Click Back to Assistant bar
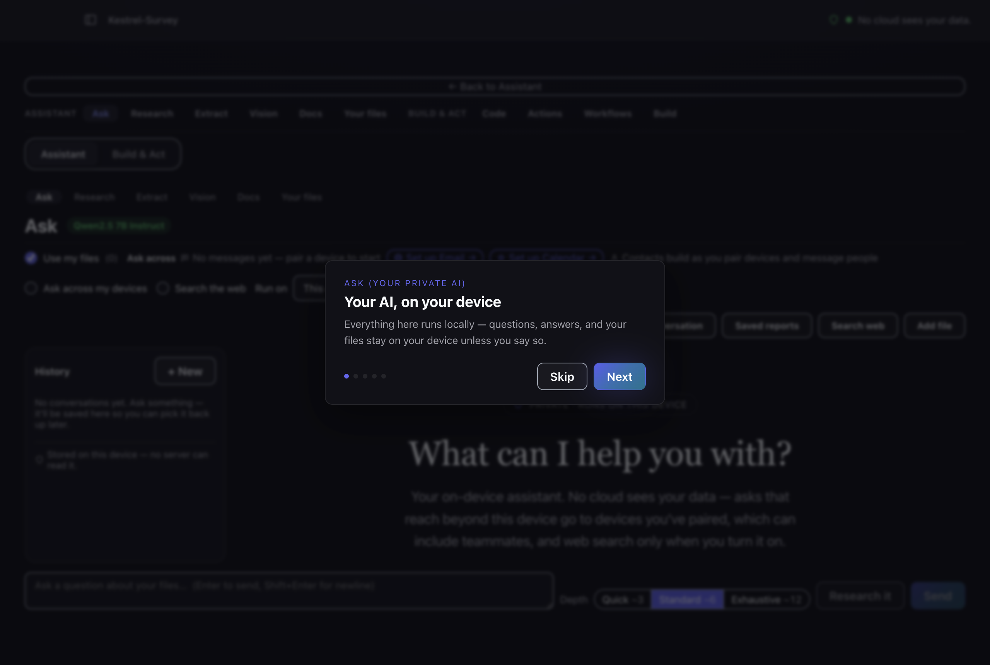 (x=495, y=87)
